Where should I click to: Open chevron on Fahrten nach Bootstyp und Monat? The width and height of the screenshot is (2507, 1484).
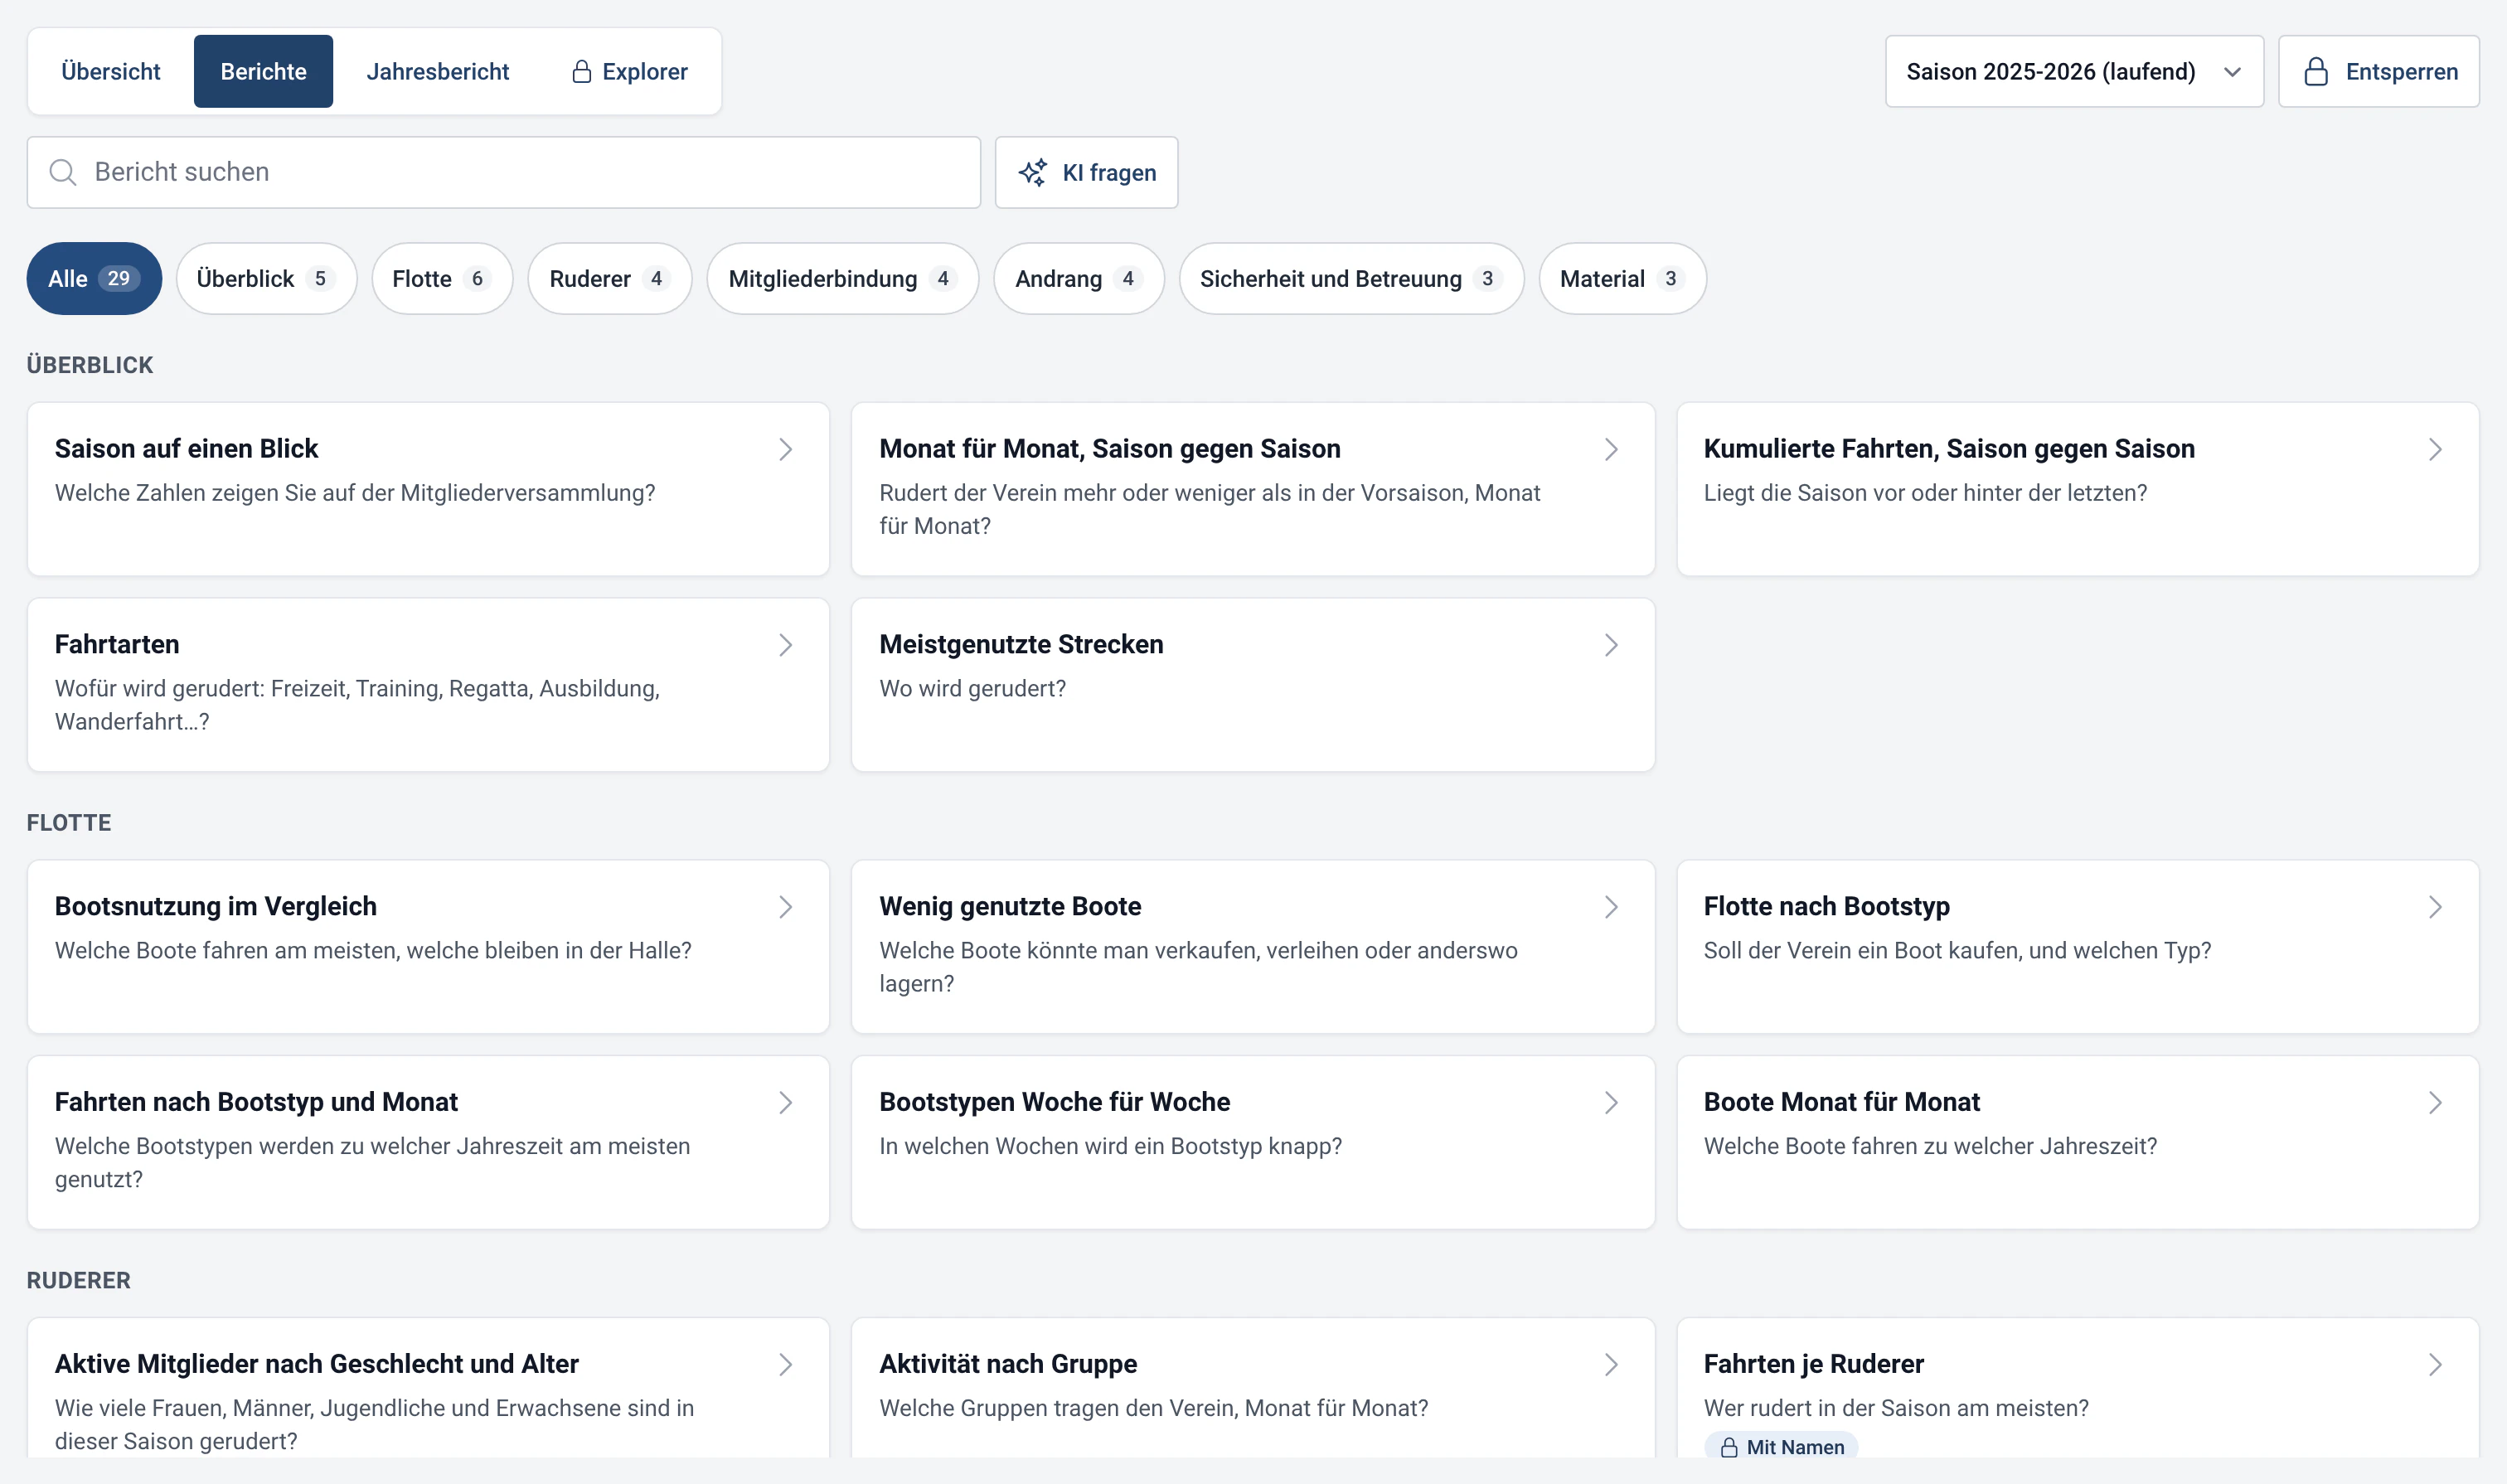(786, 1102)
